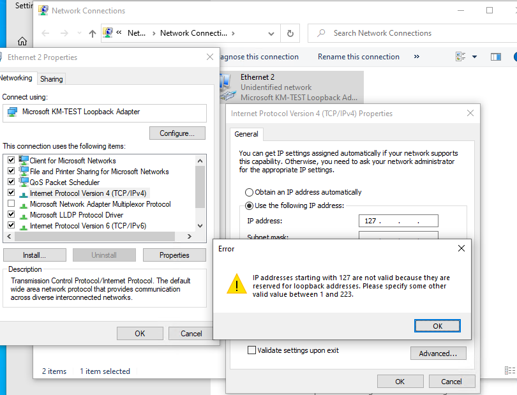Click 'Net...' breadcrumb in address bar
This screenshot has width=517, height=395.
[x=137, y=33]
